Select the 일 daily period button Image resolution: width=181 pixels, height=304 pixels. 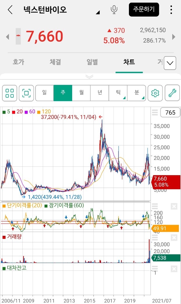pos(45,93)
